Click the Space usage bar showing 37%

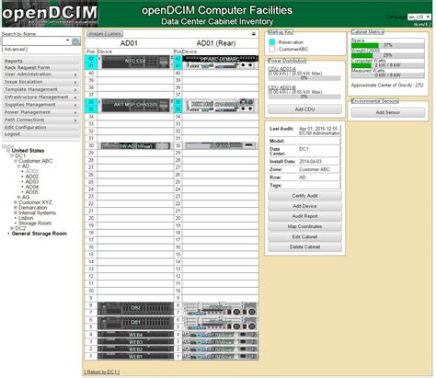point(388,45)
